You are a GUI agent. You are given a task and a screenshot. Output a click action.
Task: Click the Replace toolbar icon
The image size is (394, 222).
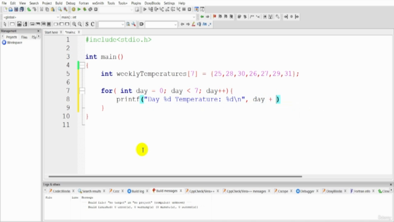pos(65,10)
